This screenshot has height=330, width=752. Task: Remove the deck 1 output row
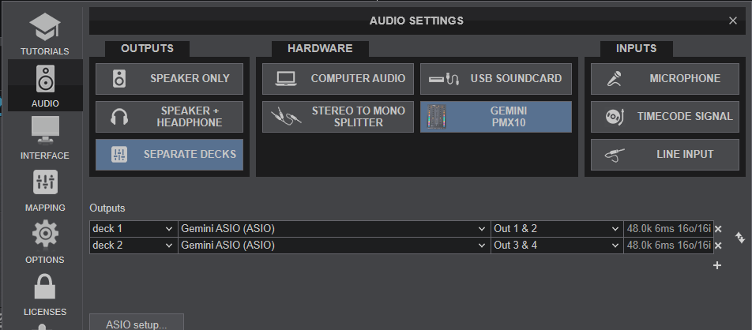pyautogui.click(x=718, y=229)
